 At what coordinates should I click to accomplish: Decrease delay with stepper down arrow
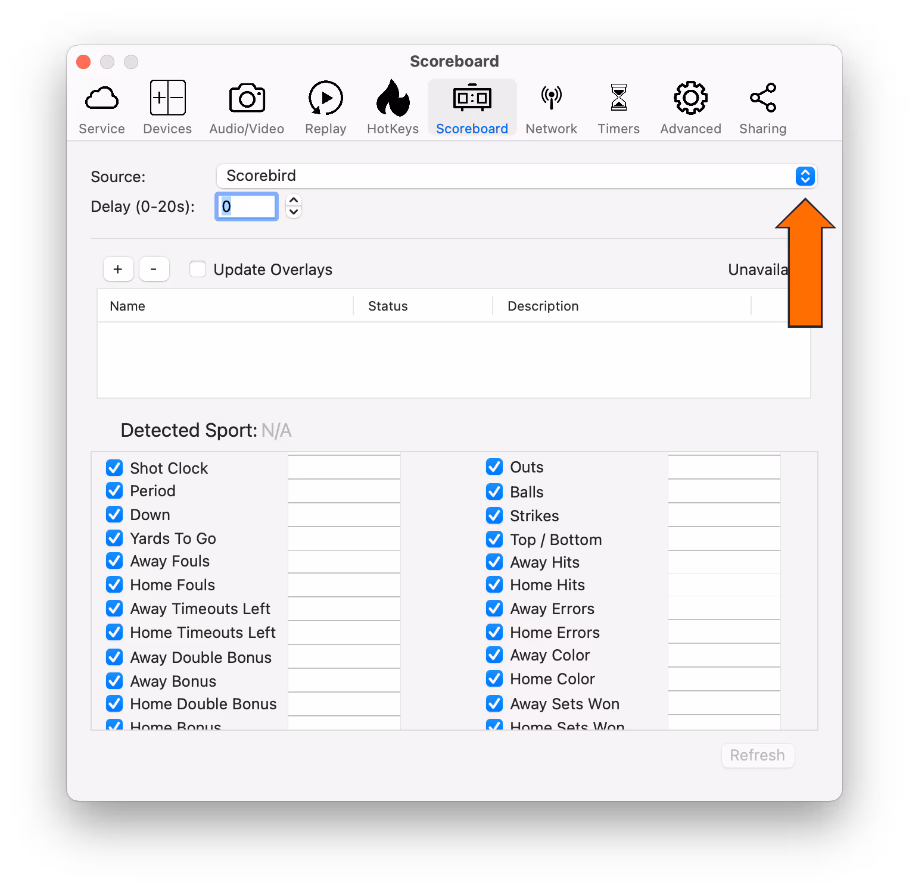click(x=294, y=212)
